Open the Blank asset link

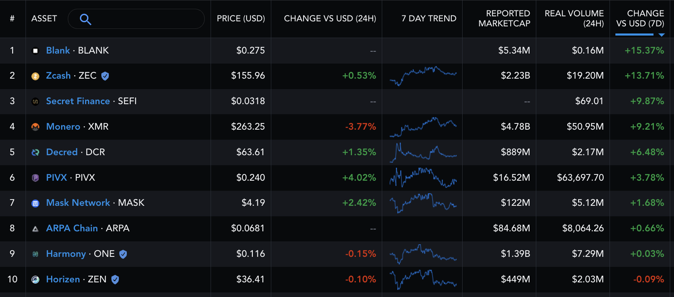58,51
